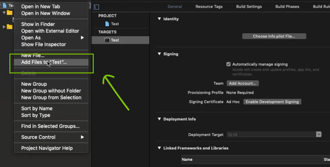330x167 pixels.
Task: Choose New Group from Selection
Action: (51, 98)
